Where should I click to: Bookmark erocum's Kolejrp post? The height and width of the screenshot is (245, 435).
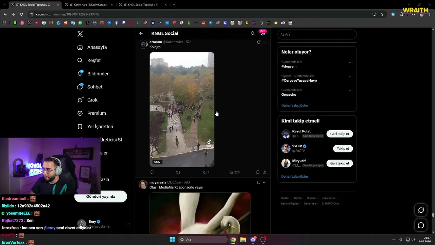[x=258, y=172]
